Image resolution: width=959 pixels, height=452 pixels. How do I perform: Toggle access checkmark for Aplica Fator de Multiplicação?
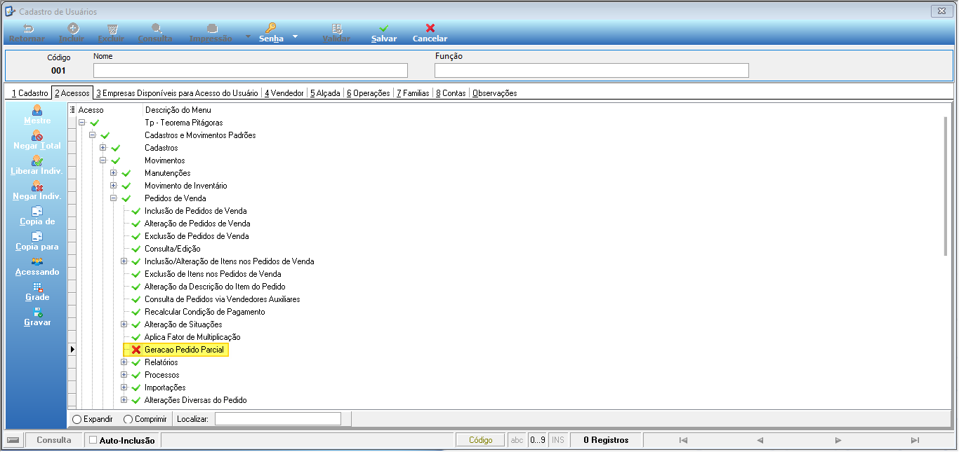[x=136, y=337]
